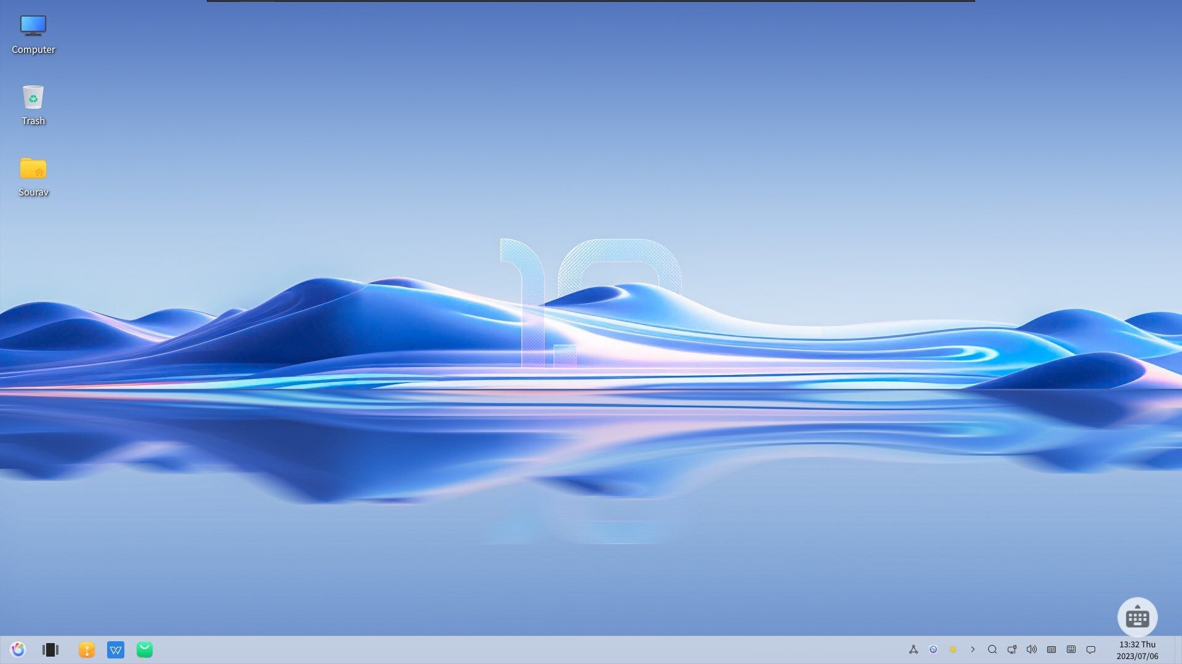This screenshot has height=664, width=1182.
Task: Open network settings from the tray
Action: tap(1012, 649)
